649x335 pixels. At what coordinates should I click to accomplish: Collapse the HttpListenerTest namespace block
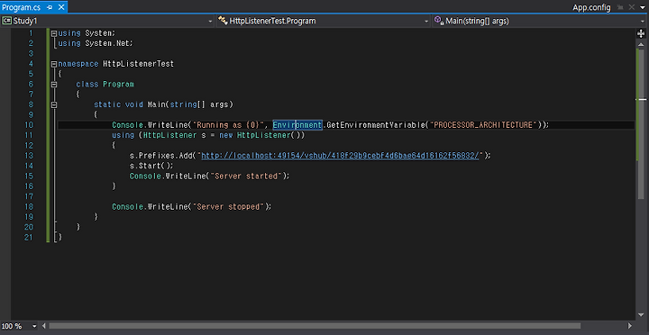pyautogui.click(x=54, y=64)
